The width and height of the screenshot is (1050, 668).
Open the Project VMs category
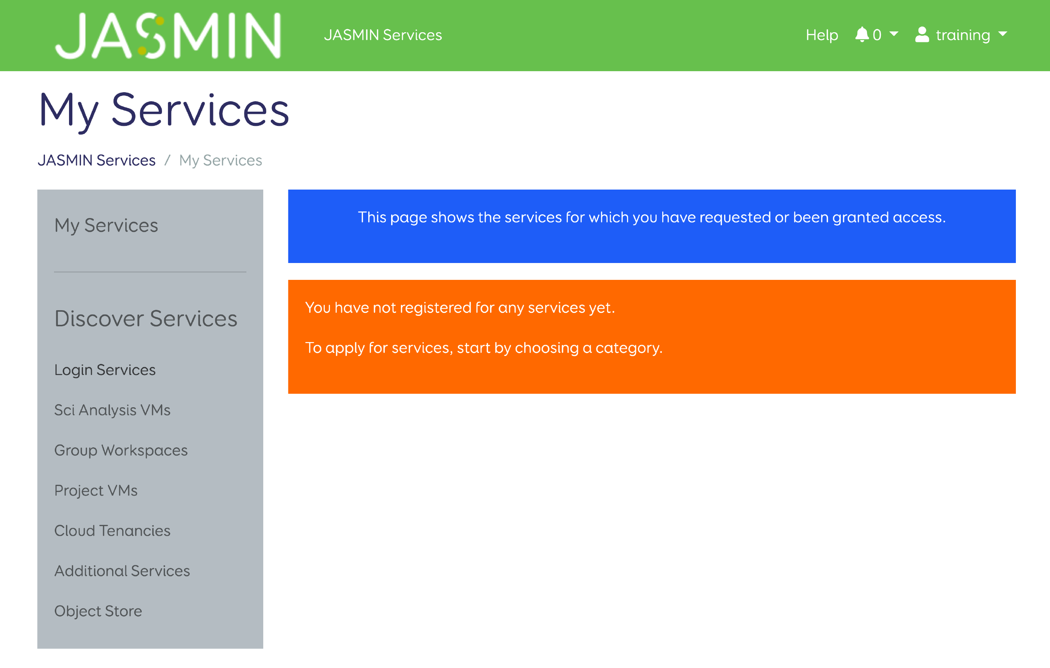pyautogui.click(x=96, y=490)
